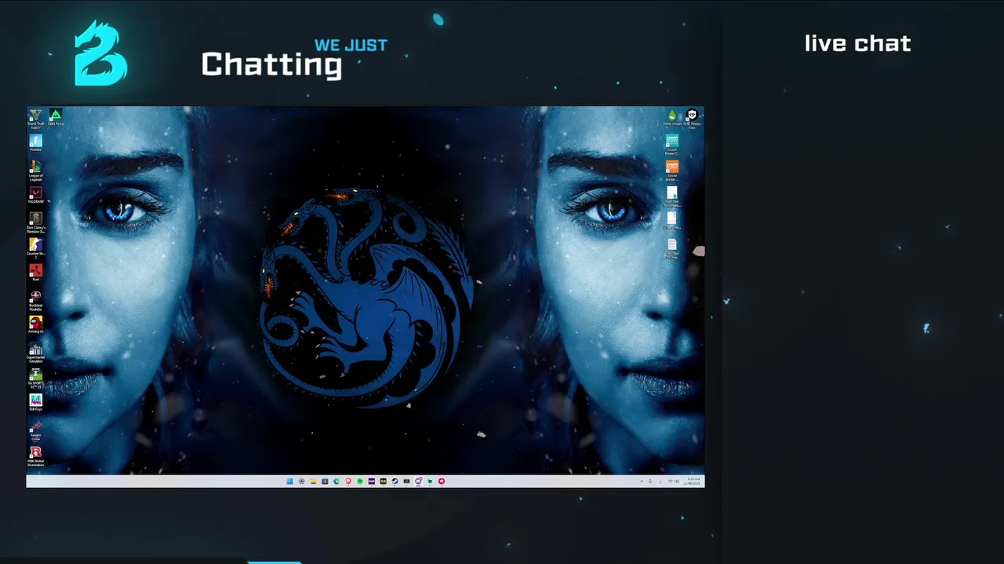Expand the system tray hidden icons chevron
The height and width of the screenshot is (564, 1004).
tap(642, 481)
